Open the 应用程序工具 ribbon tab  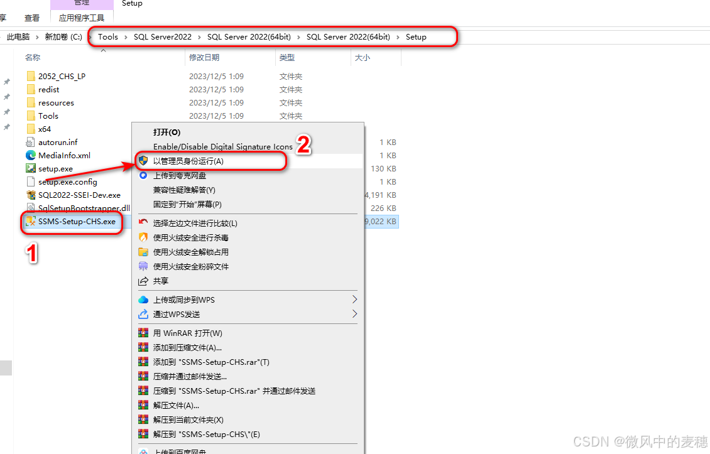click(x=82, y=18)
